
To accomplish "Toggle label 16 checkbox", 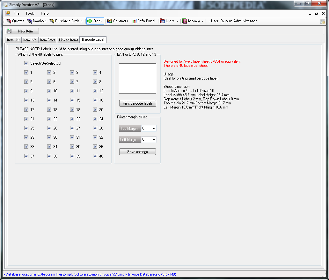I will pos(95,100).
